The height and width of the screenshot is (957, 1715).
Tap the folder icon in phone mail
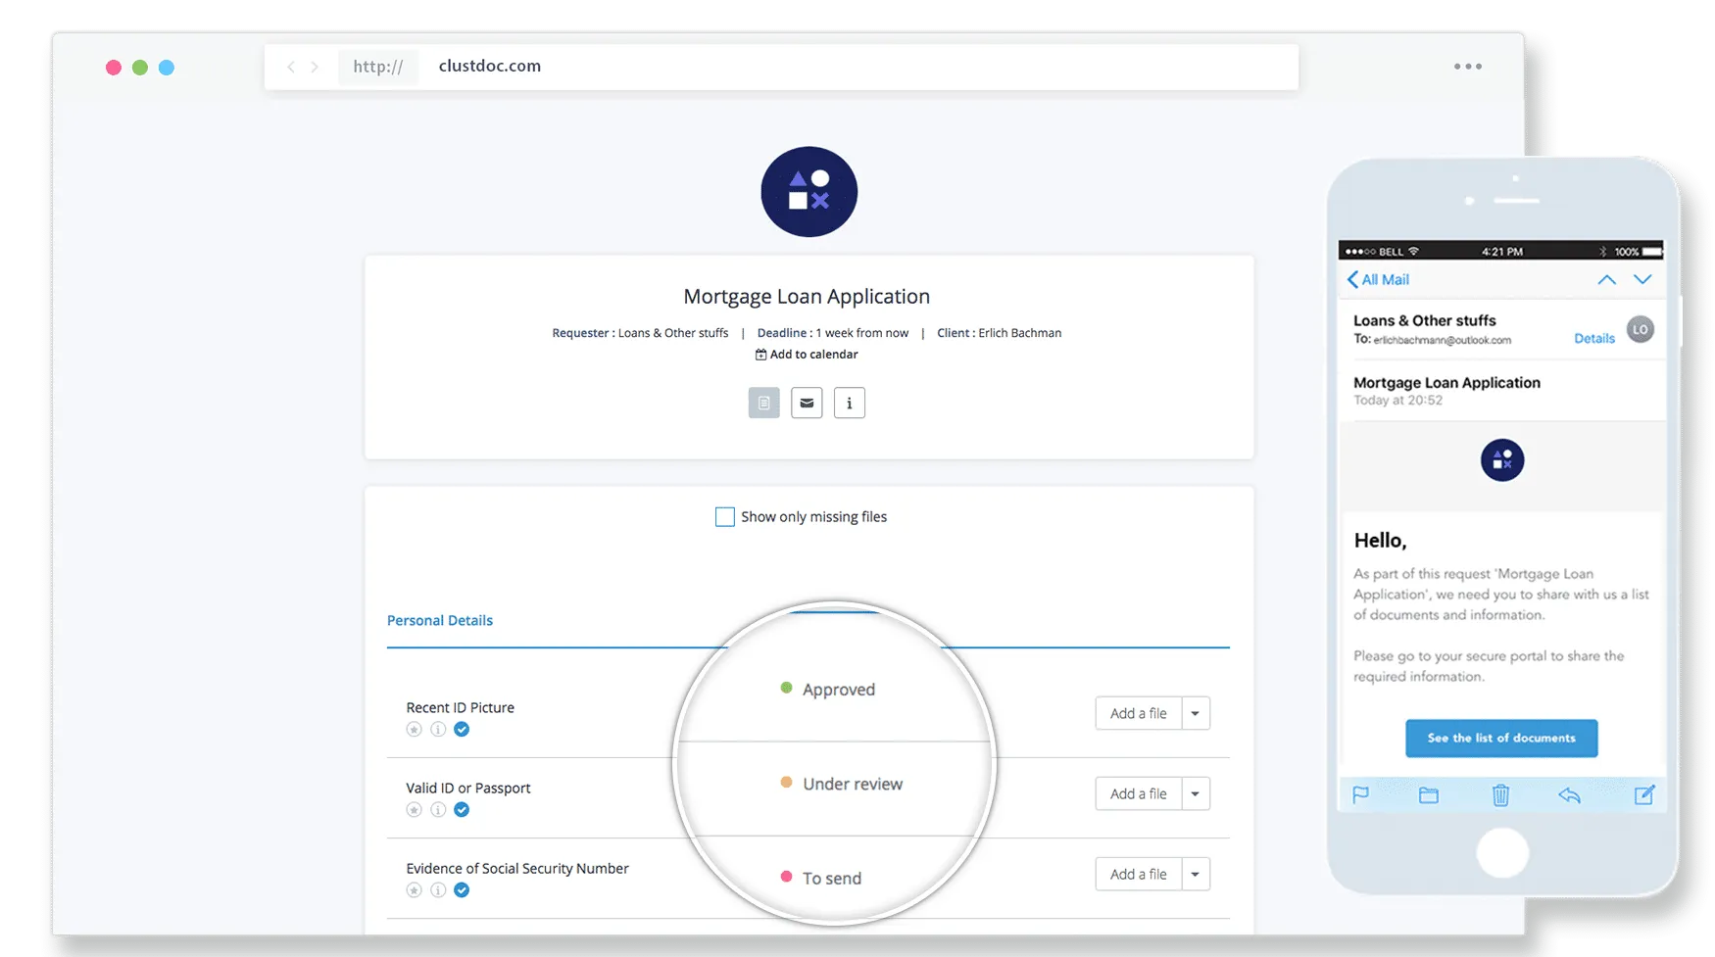coord(1428,795)
